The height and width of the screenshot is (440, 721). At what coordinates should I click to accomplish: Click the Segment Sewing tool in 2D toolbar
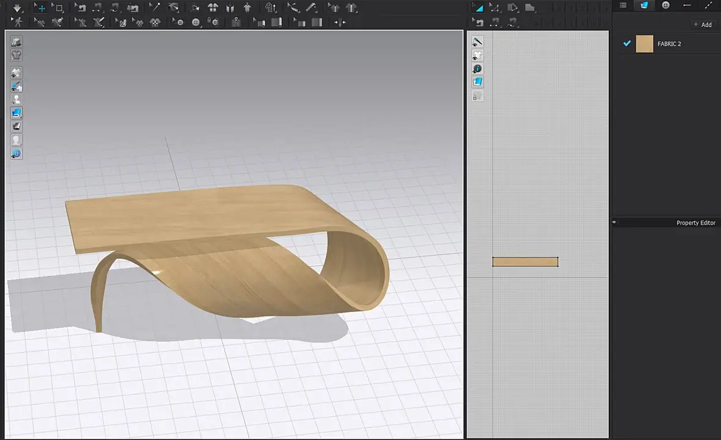[x=494, y=23]
